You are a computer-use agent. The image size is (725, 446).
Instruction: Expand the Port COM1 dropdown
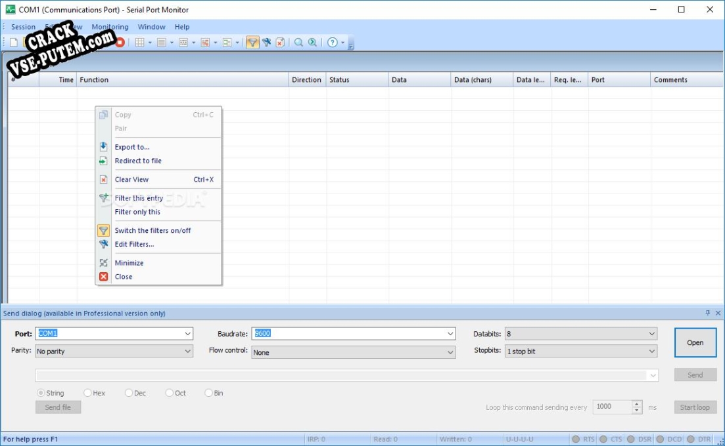click(187, 333)
